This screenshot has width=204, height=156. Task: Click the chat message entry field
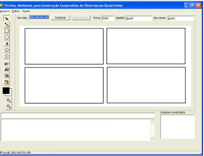click(x=78, y=116)
